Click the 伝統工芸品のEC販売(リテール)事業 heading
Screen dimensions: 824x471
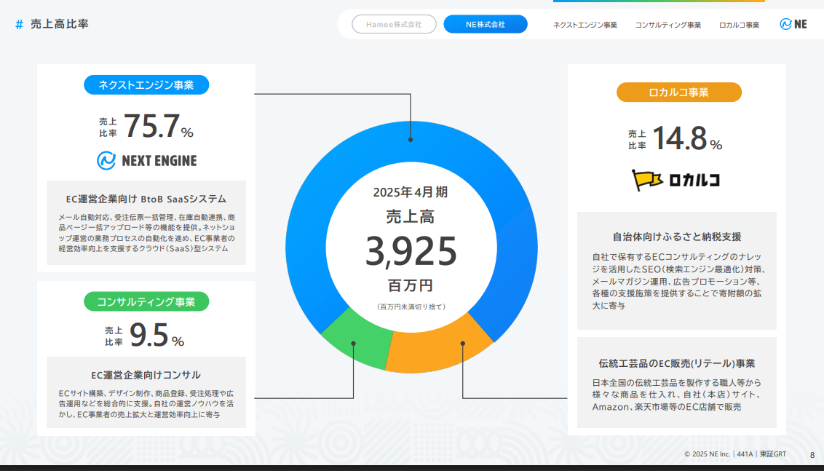click(x=677, y=363)
